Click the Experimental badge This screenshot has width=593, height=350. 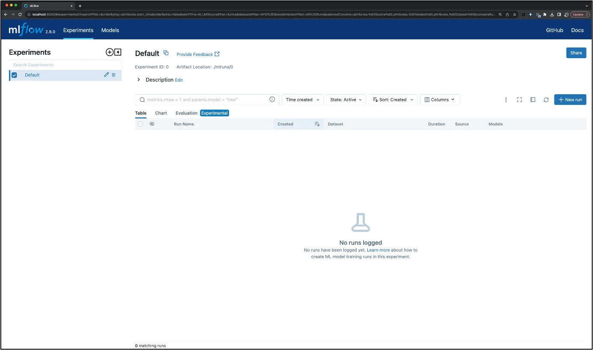[x=215, y=113]
